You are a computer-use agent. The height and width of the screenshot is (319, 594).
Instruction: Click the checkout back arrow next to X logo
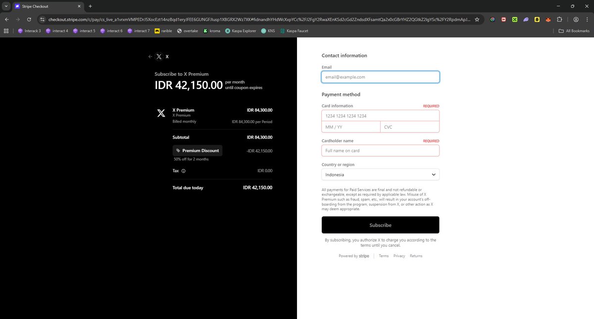pos(150,56)
